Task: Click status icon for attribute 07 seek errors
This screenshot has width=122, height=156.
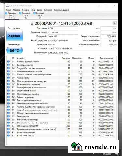Action: [x=8, y=74]
